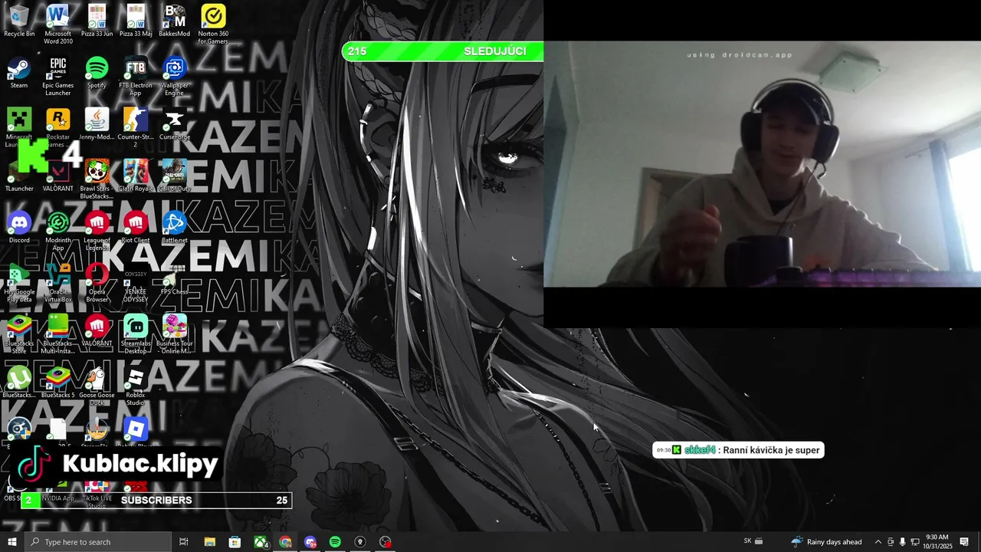This screenshot has height=552, width=981.
Task: Switch to the Chrome taskbar window
Action: click(x=286, y=542)
